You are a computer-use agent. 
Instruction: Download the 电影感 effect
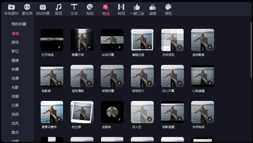59,83
